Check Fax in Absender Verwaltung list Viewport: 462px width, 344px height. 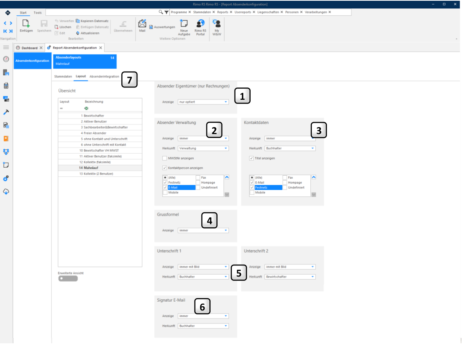tap(198, 178)
